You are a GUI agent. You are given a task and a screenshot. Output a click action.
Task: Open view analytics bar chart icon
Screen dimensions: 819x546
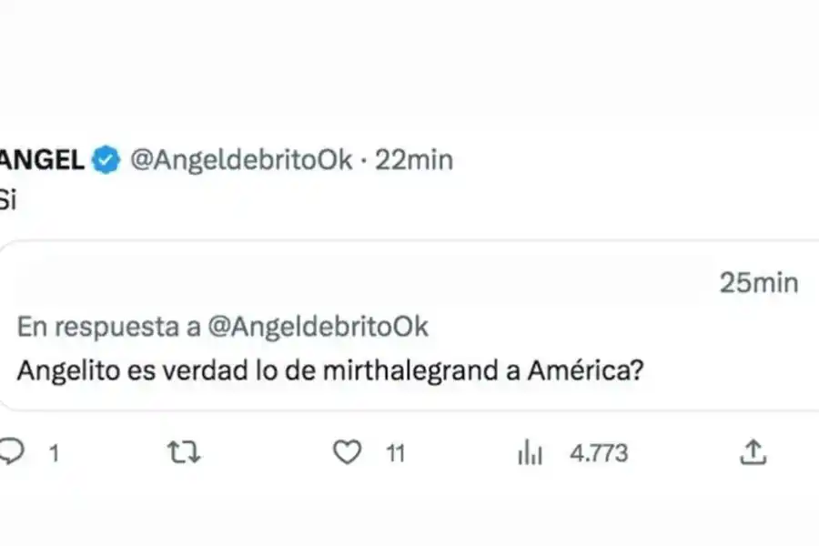pyautogui.click(x=530, y=452)
